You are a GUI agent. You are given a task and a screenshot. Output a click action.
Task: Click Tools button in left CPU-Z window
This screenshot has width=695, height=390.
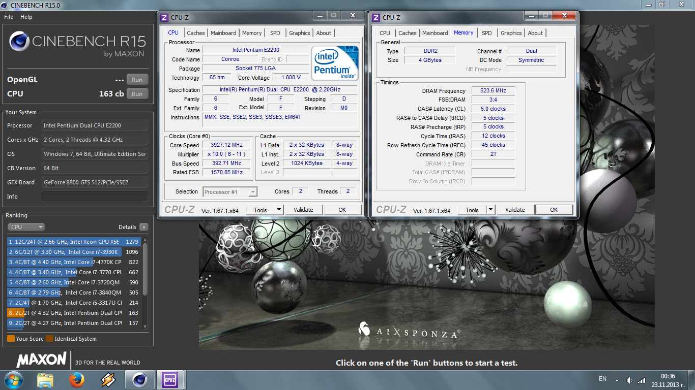(x=260, y=210)
